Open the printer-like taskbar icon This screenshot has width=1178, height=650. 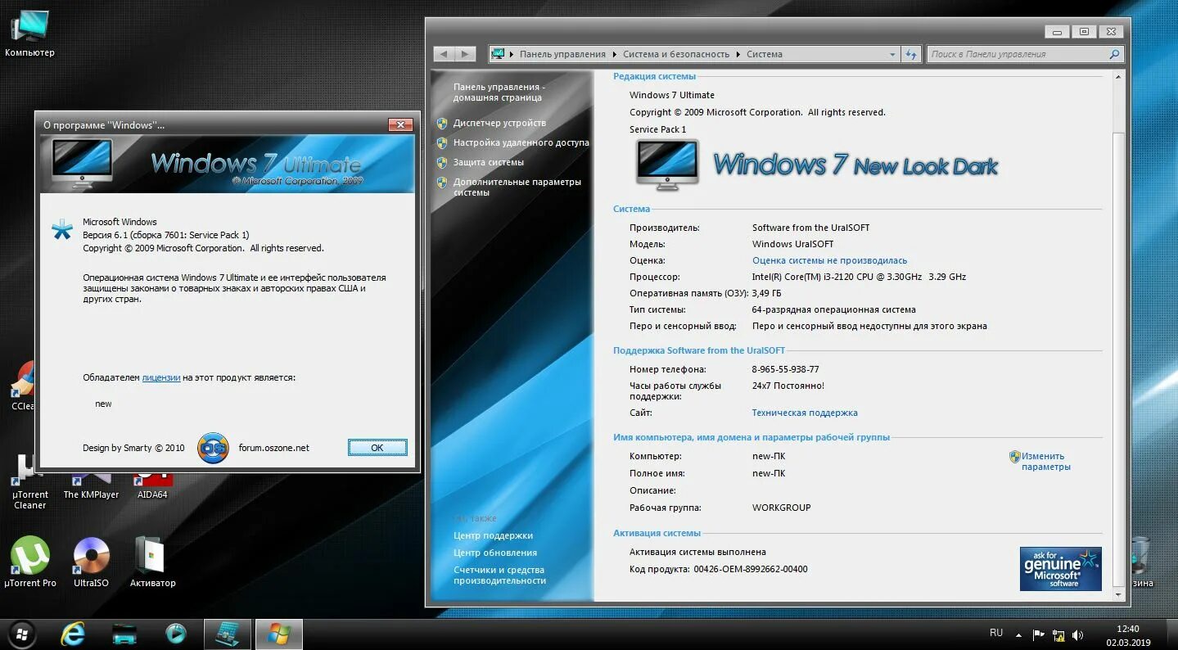coord(124,634)
